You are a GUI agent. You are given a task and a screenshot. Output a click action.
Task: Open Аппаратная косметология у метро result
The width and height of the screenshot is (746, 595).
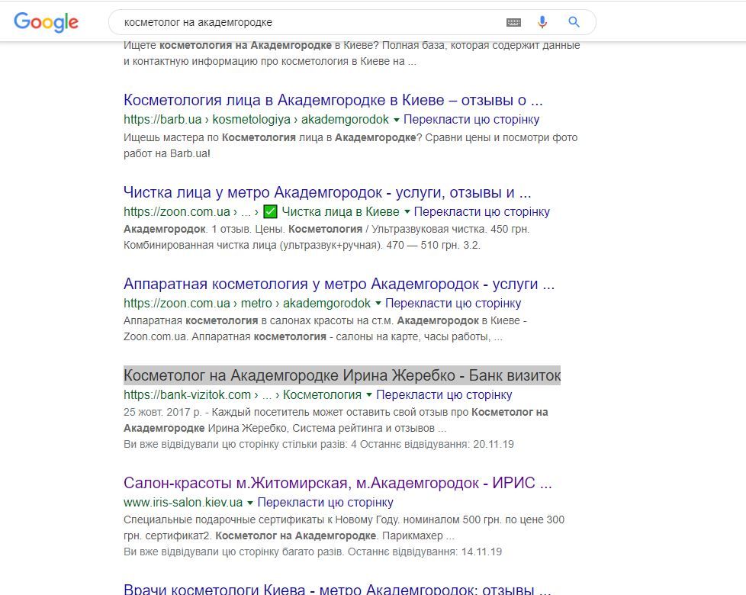(339, 285)
